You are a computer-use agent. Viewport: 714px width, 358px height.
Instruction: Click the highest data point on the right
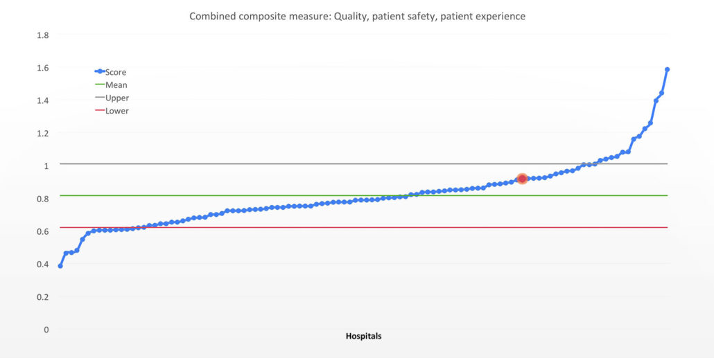point(667,70)
